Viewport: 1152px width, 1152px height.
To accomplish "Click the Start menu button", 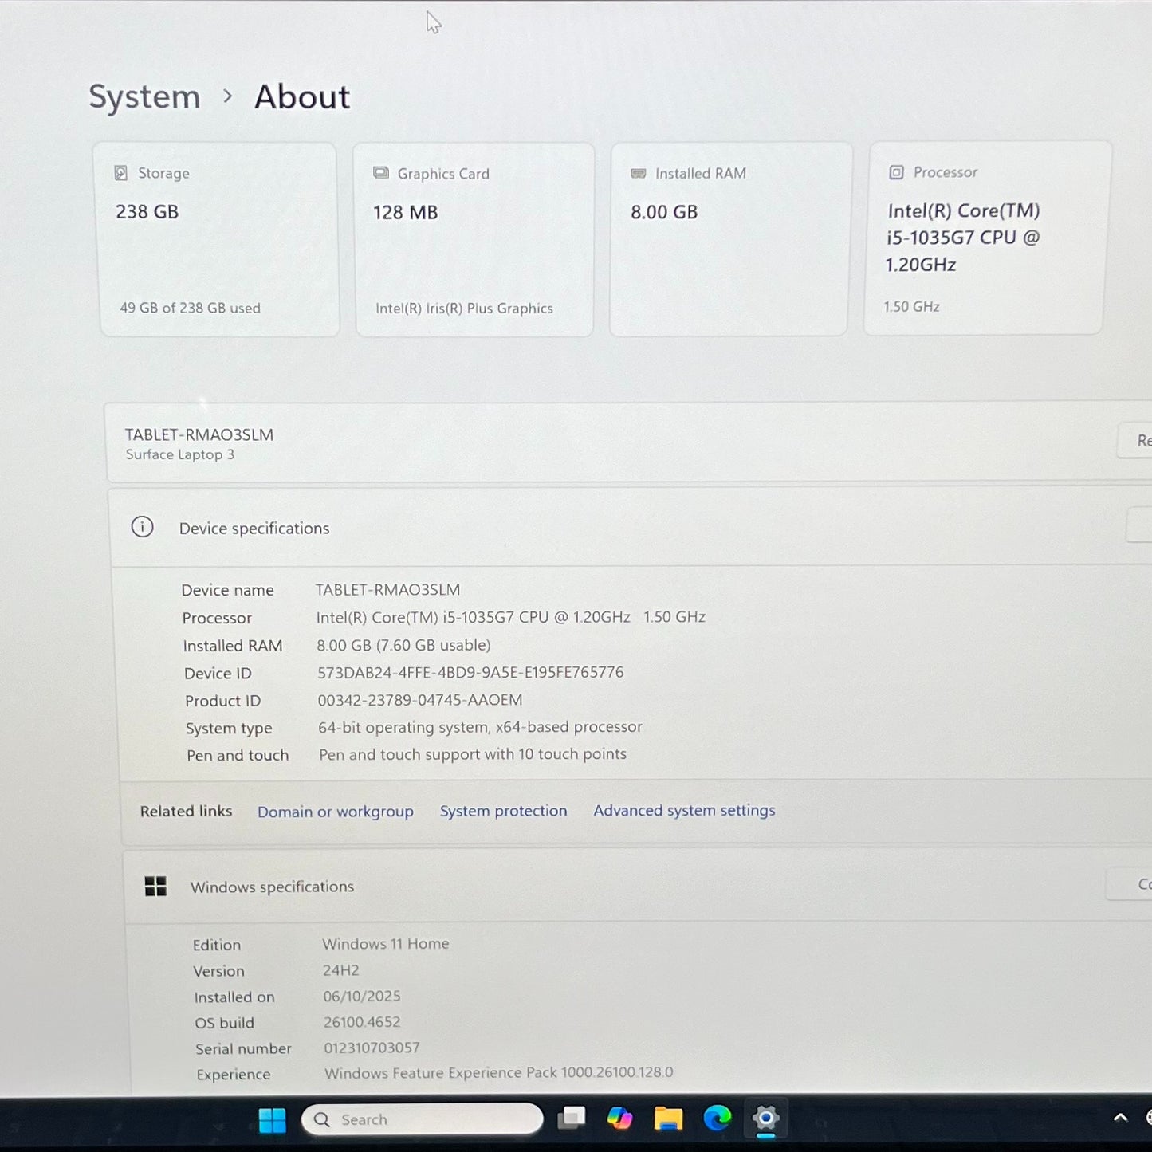I will [x=272, y=1119].
